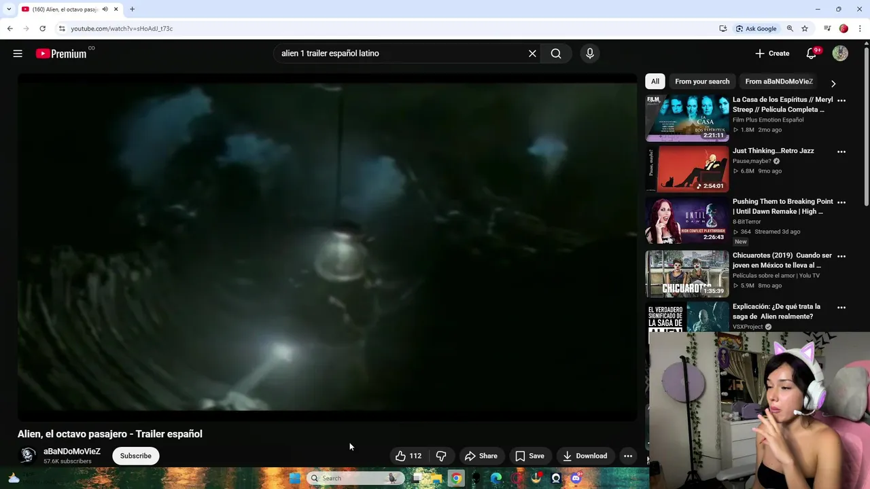View site information icon in address bar

click(x=62, y=29)
